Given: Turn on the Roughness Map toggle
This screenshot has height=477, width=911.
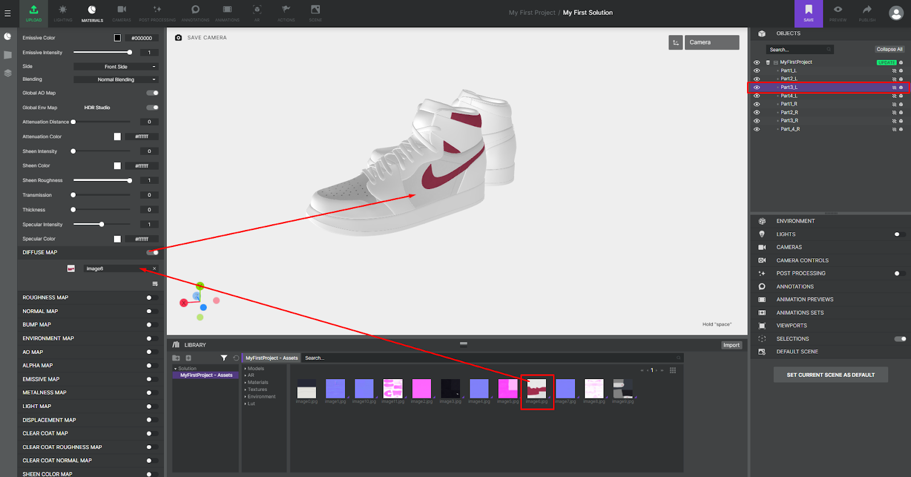Looking at the screenshot, I should point(152,298).
